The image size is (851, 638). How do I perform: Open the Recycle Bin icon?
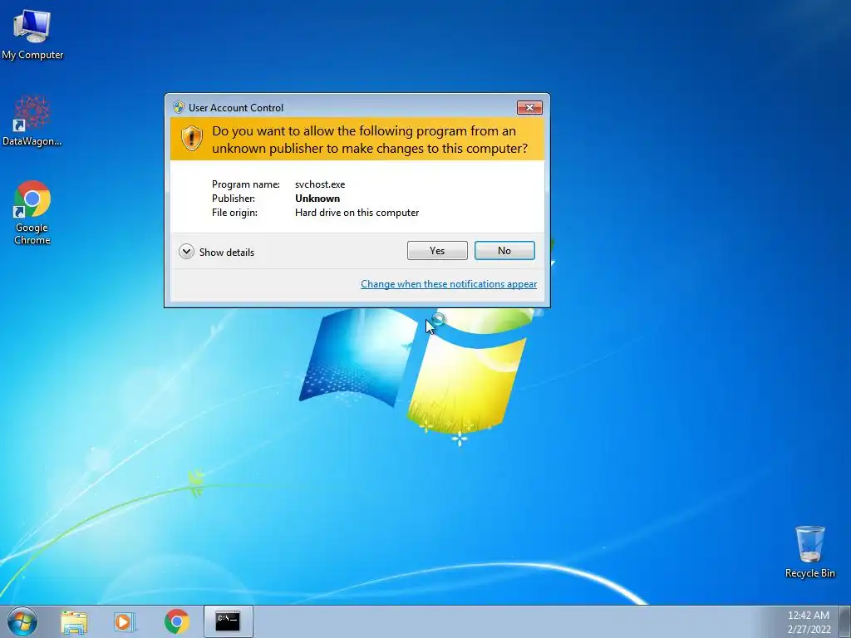point(809,552)
